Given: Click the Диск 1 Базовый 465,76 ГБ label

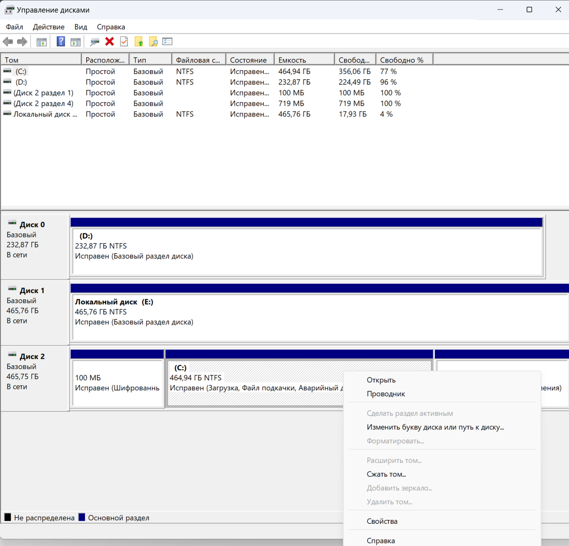Looking at the screenshot, I should pyautogui.click(x=35, y=312).
